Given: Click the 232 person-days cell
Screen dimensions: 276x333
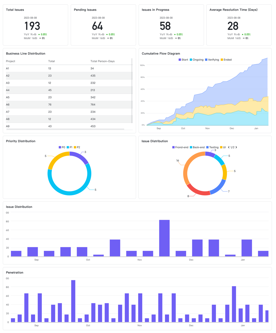Looking at the screenshot, I should coord(93,83).
